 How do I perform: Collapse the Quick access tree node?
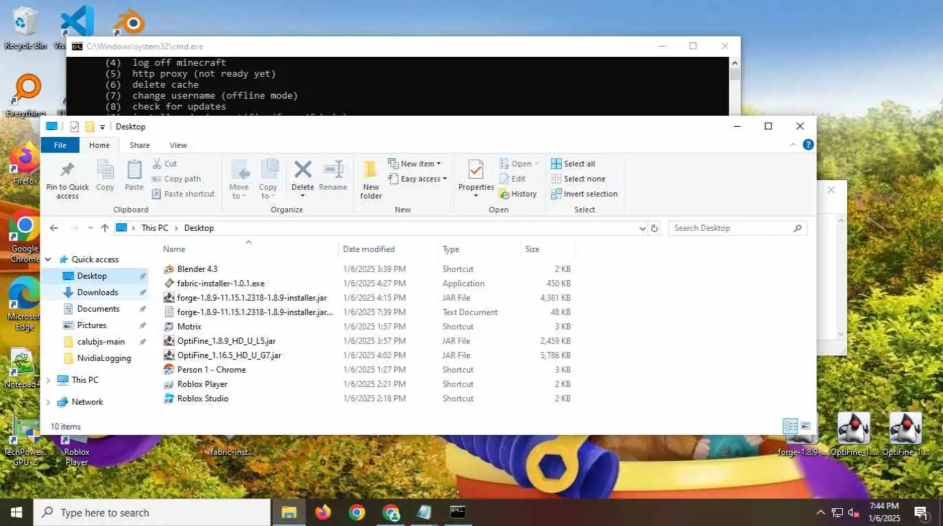(48, 260)
